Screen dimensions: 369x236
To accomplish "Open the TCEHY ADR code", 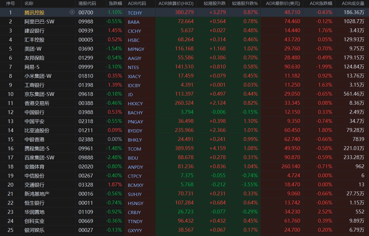I will point(135,13).
